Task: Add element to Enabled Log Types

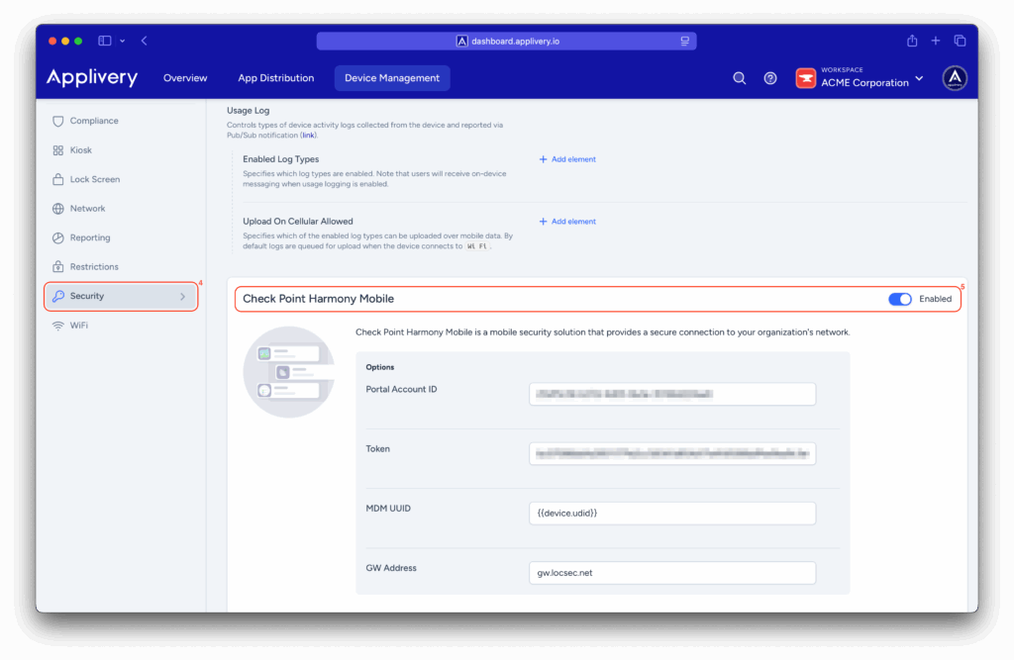Action: point(567,159)
